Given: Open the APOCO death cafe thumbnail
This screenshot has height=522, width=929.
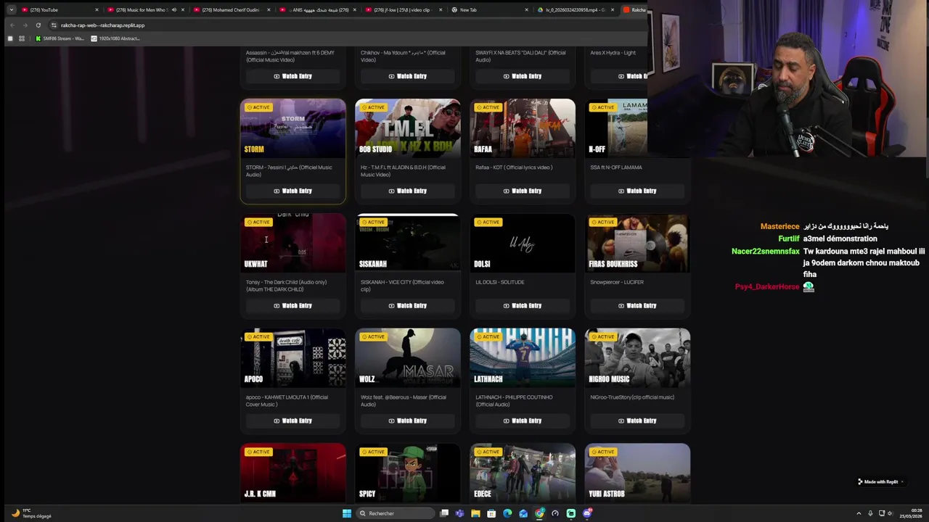Looking at the screenshot, I should click(293, 357).
